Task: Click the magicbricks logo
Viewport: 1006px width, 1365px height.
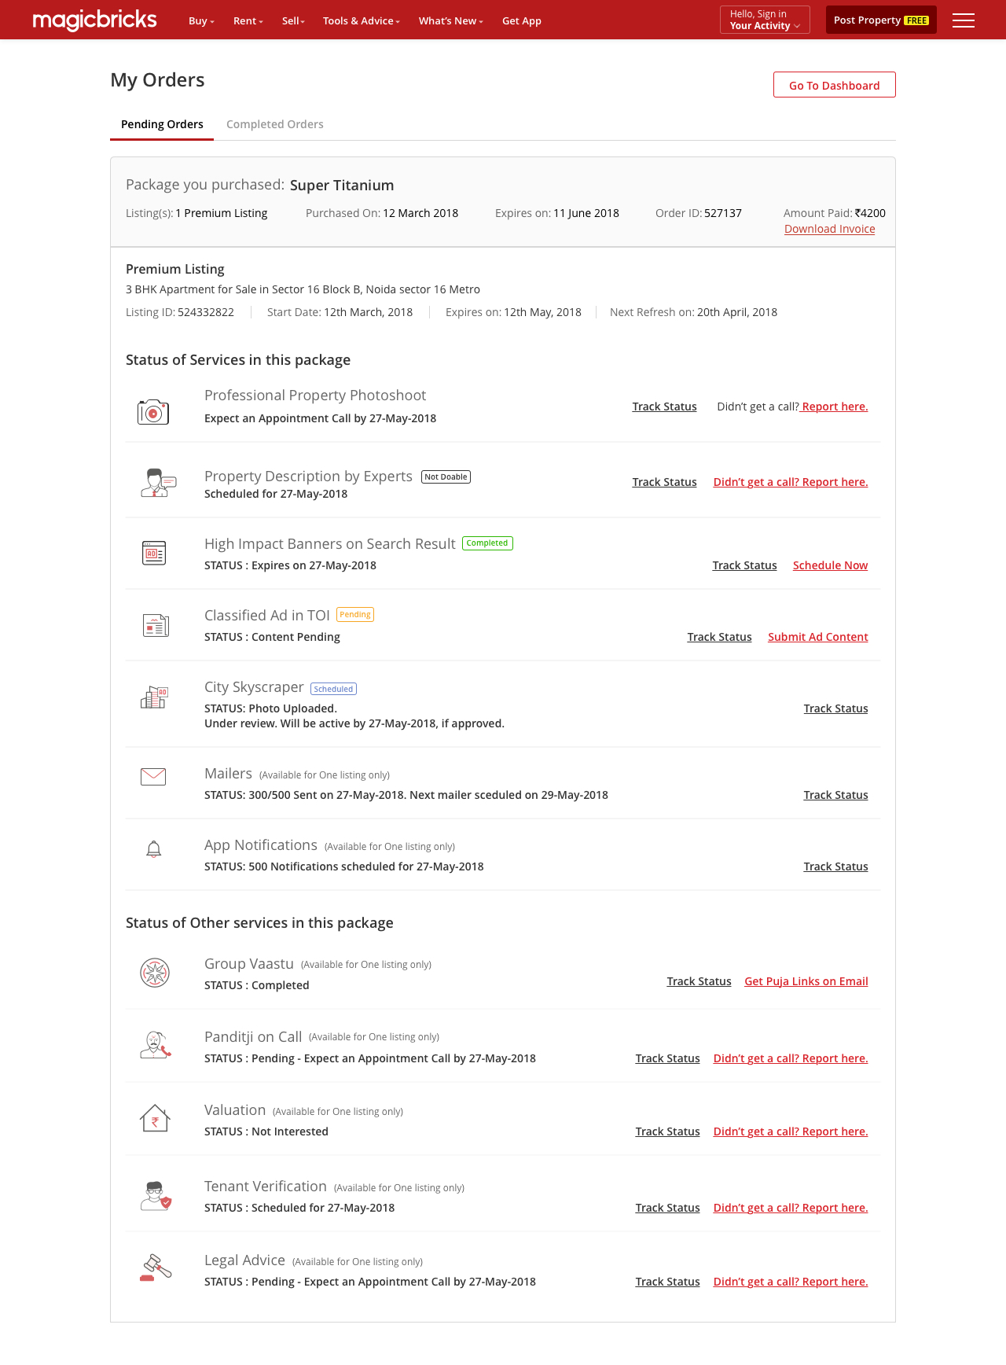Action: pos(94,20)
